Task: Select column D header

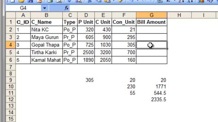Action: point(86,15)
